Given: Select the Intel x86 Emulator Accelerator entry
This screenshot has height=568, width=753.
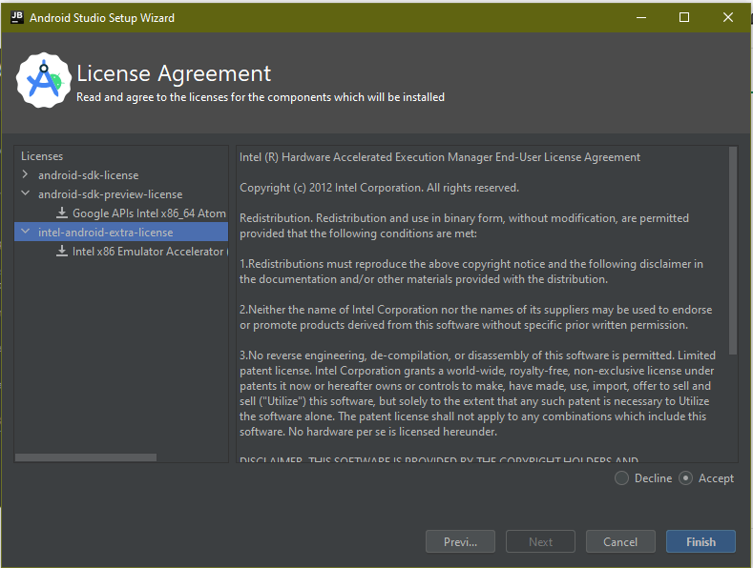Looking at the screenshot, I should click(149, 252).
